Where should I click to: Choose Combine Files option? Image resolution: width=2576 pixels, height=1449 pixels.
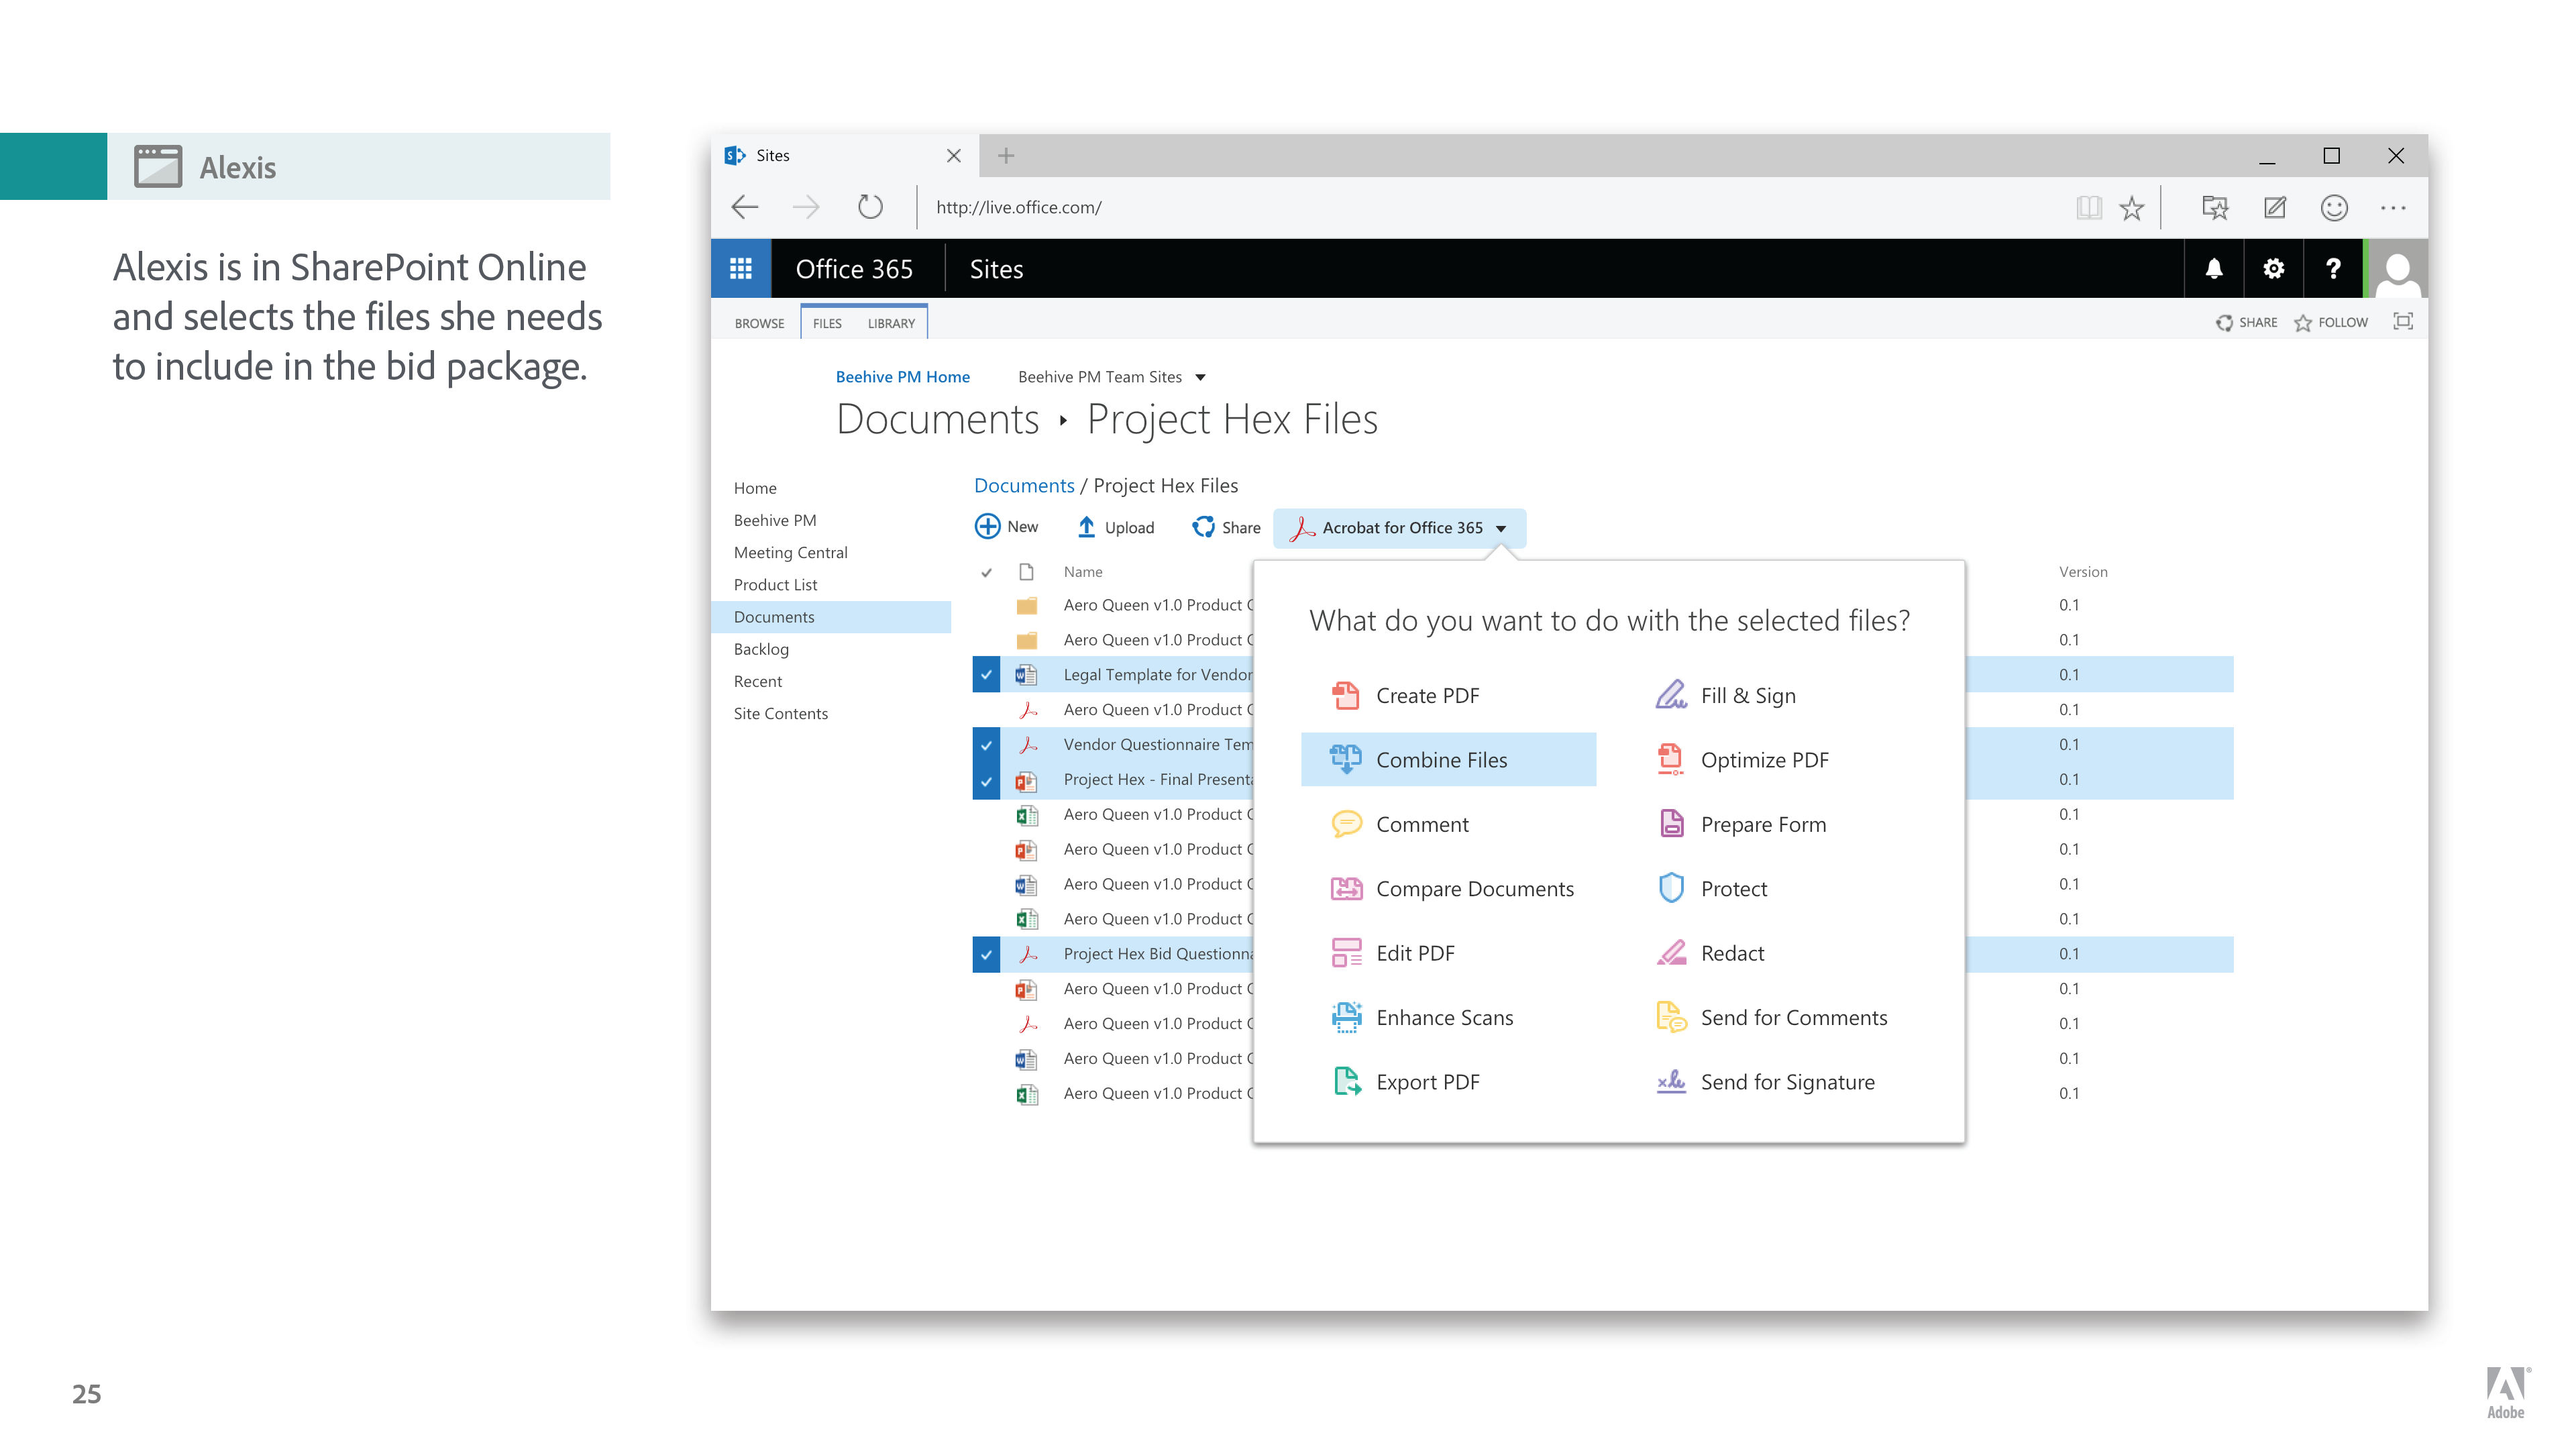coord(1448,759)
